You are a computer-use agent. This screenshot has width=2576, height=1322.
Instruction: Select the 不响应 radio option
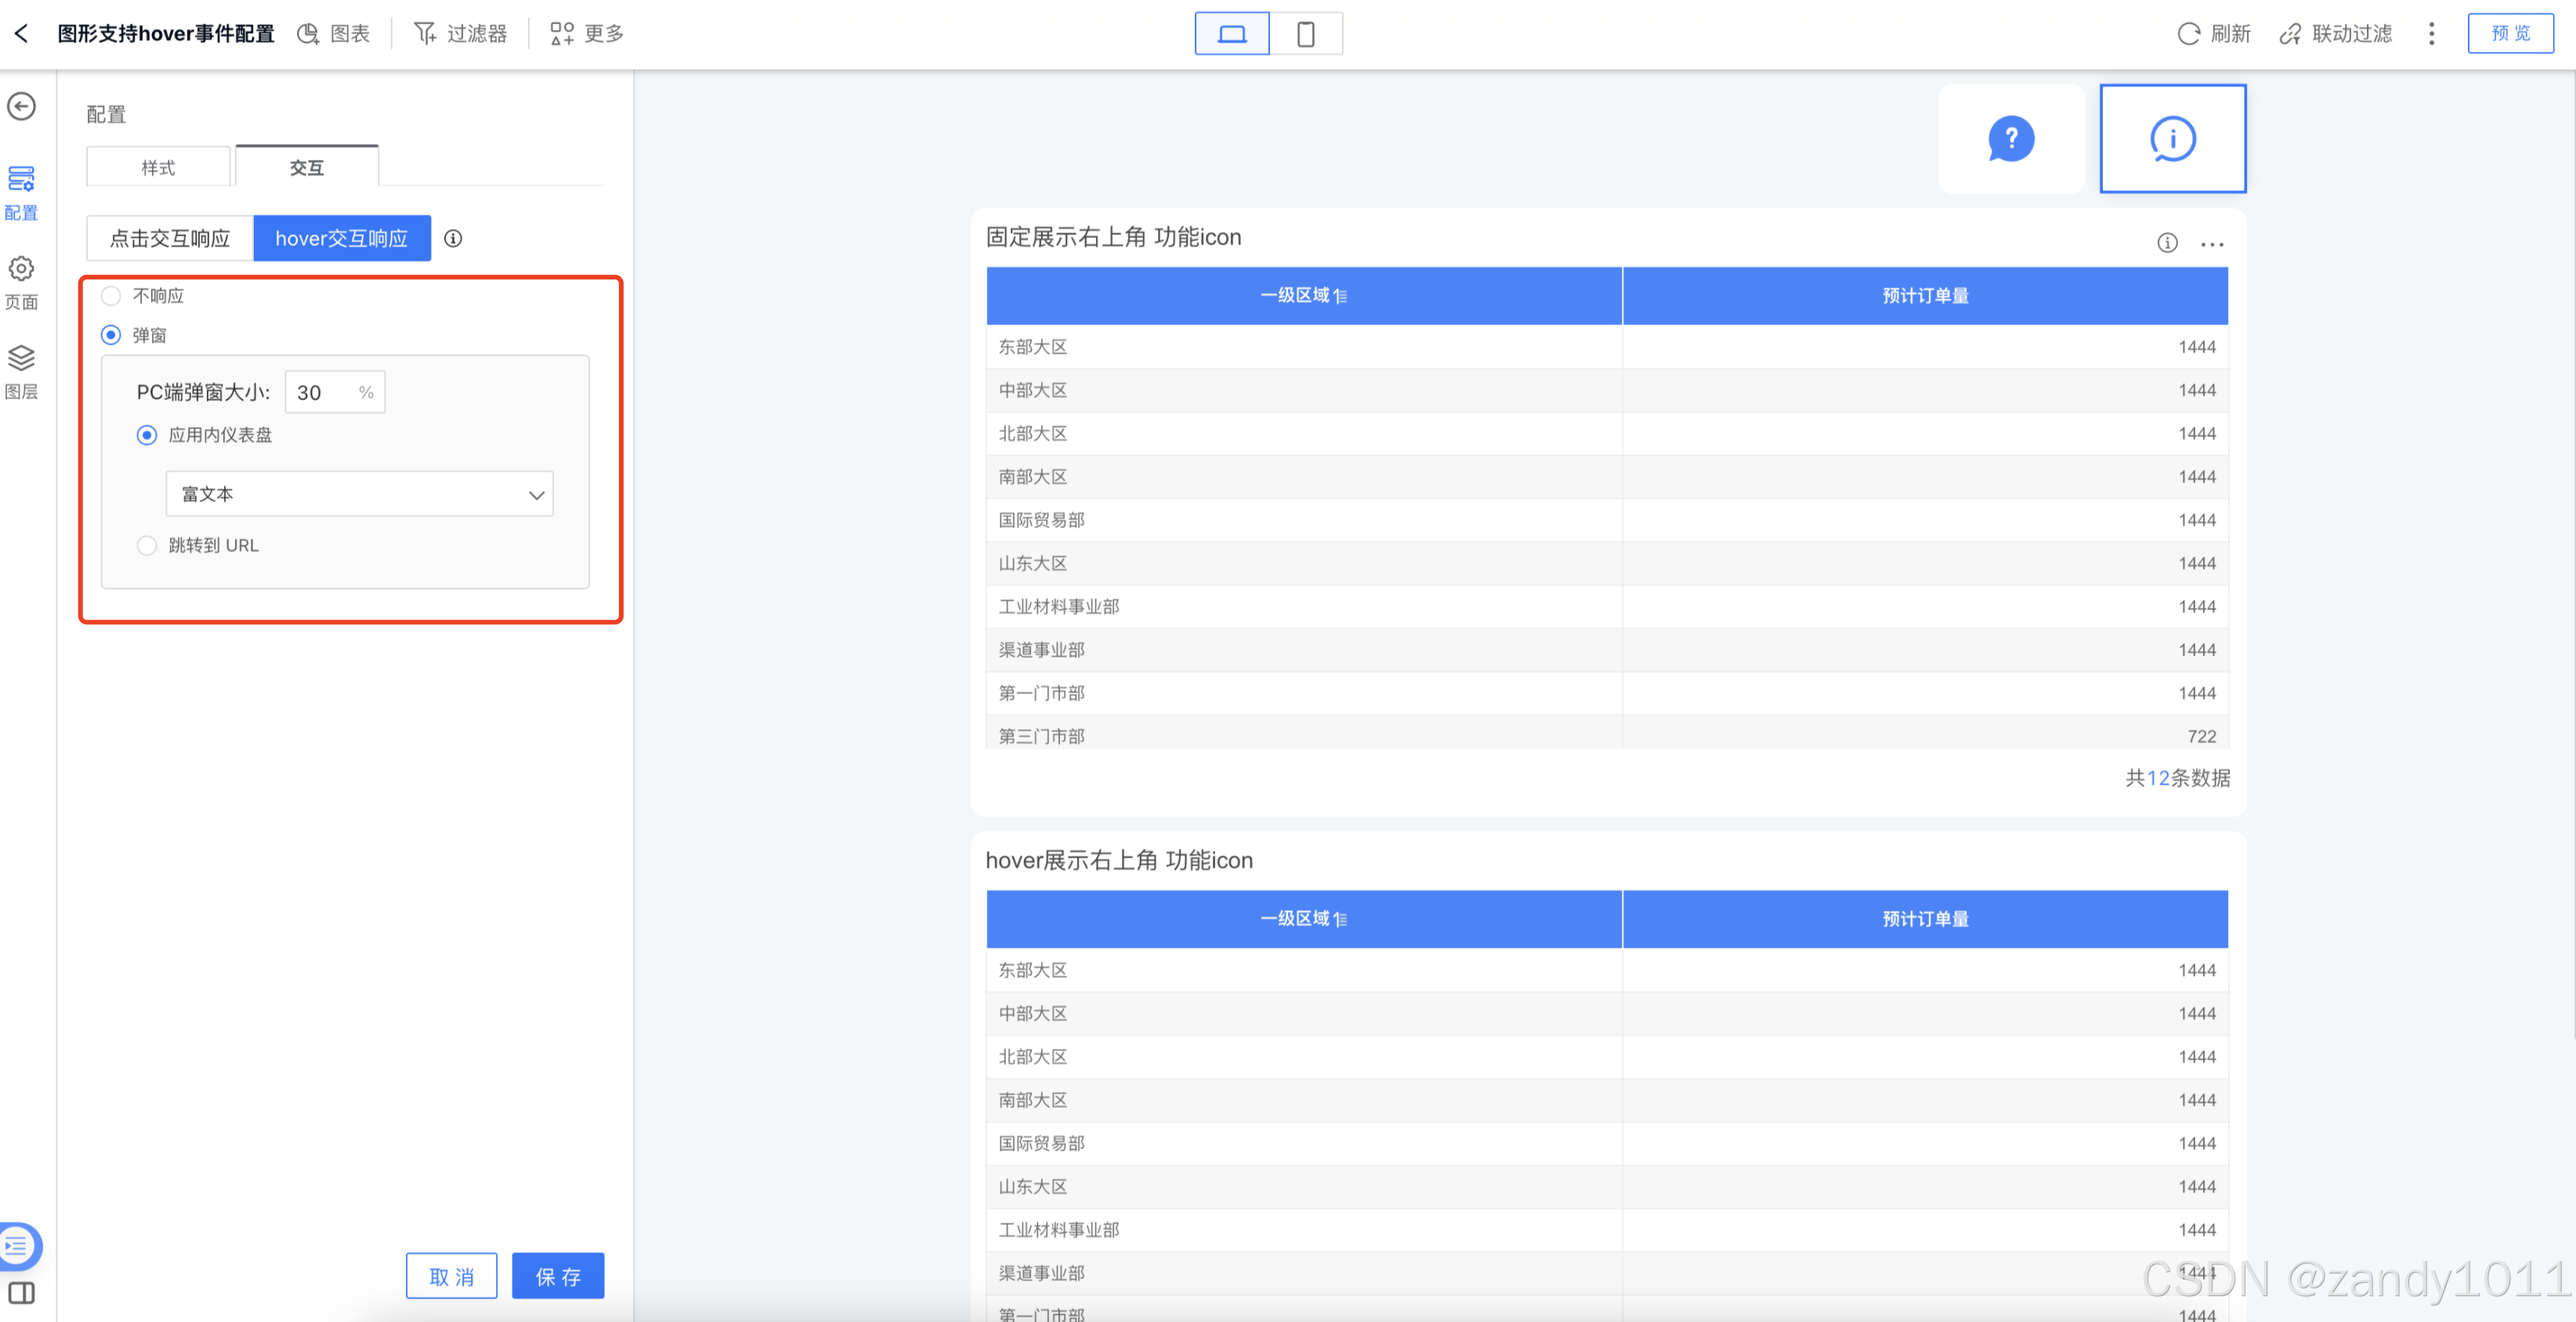click(x=111, y=296)
